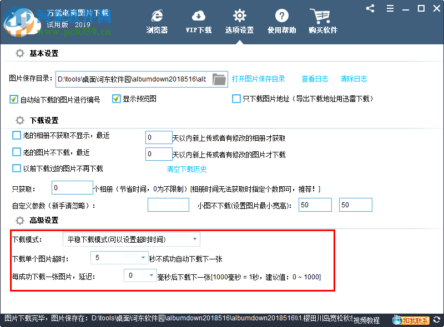Check 以前下载过的图片不再下载 option
Viewport: 444px width, 327px height.
pyautogui.click(x=16, y=168)
